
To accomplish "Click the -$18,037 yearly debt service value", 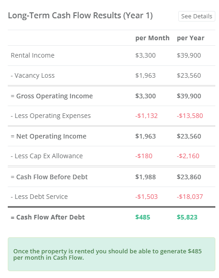I will pyautogui.click(x=190, y=197).
